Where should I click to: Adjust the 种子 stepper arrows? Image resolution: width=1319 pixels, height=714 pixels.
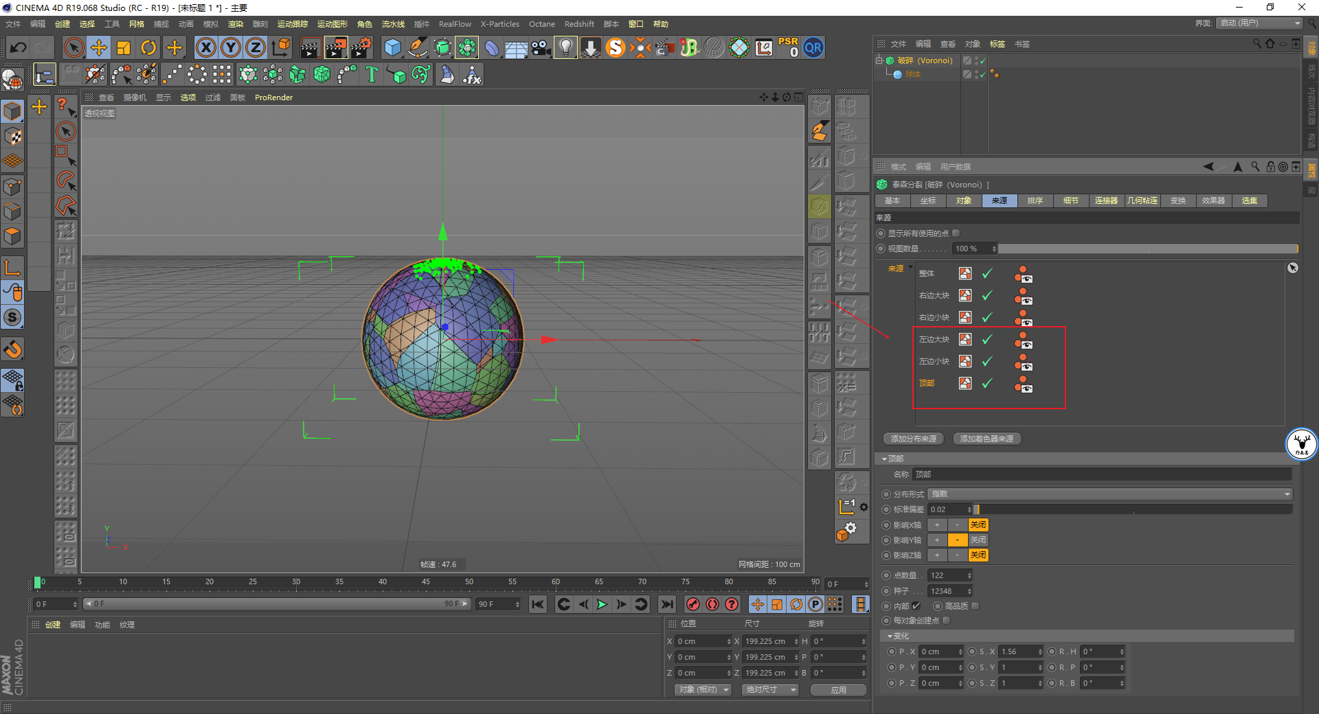click(969, 591)
